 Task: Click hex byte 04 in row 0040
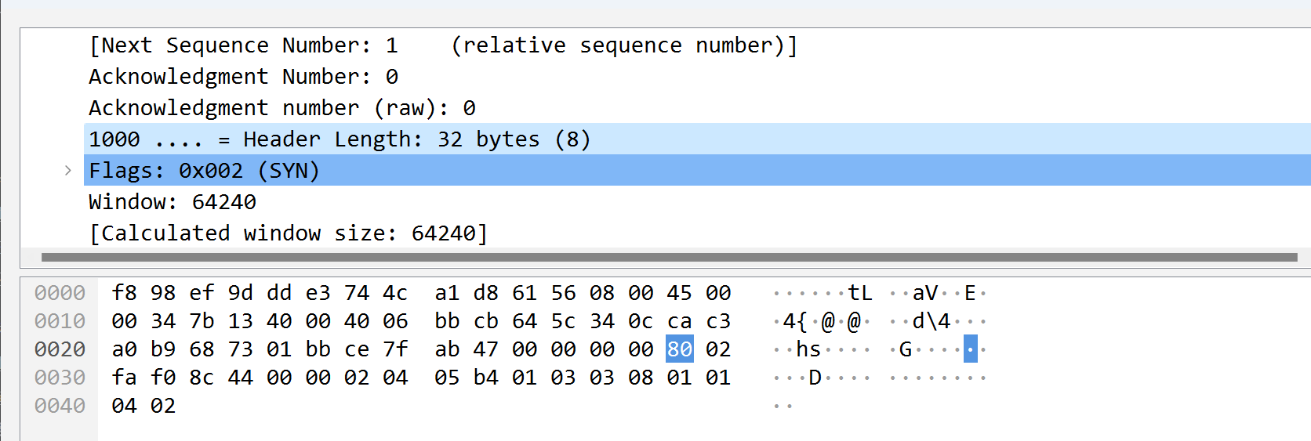click(124, 405)
